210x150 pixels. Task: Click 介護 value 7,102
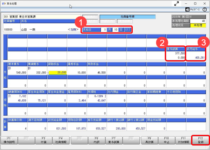pyautogui.click(x=23, y=96)
